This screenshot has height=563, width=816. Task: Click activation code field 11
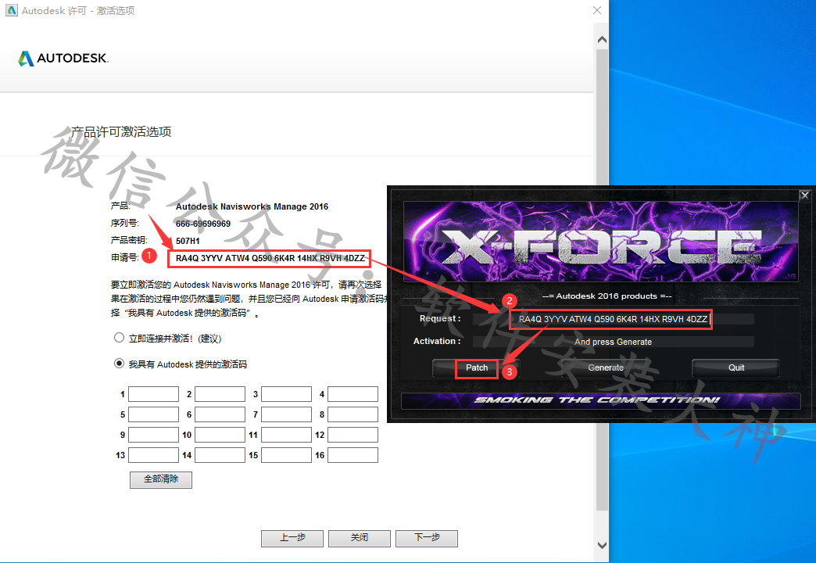[x=287, y=435]
